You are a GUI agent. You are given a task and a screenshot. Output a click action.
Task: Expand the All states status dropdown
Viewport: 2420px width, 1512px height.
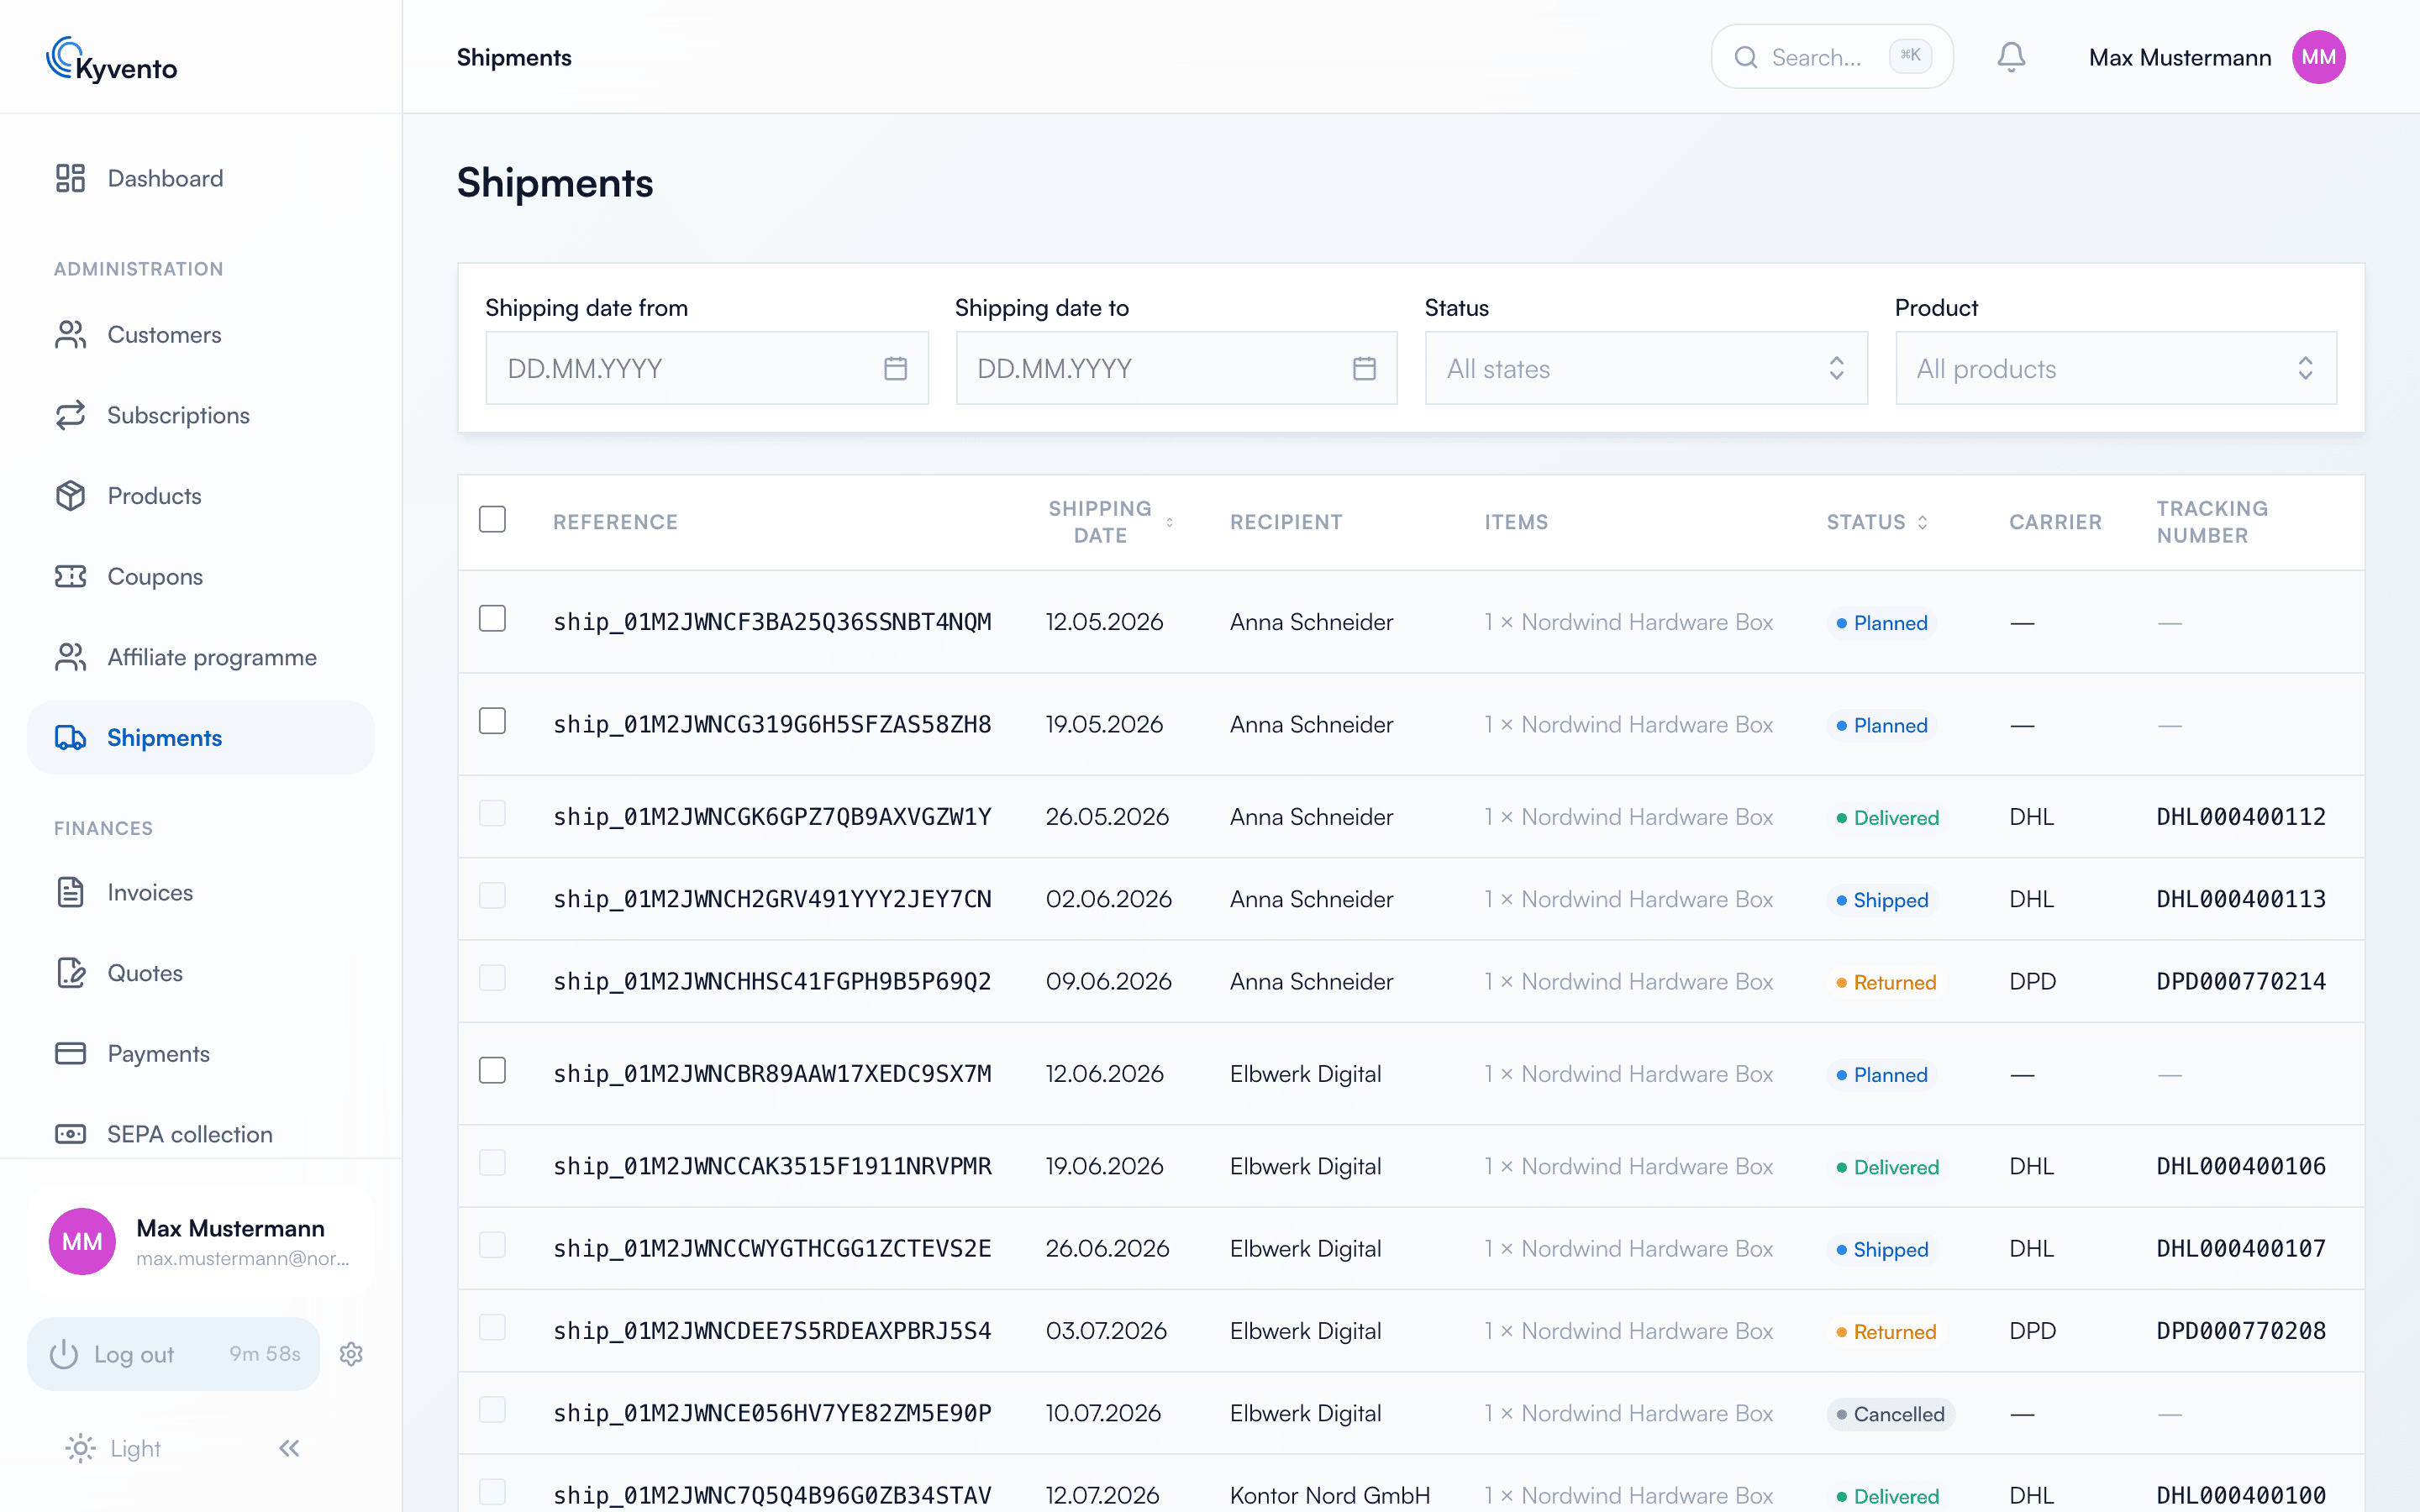click(x=1646, y=368)
